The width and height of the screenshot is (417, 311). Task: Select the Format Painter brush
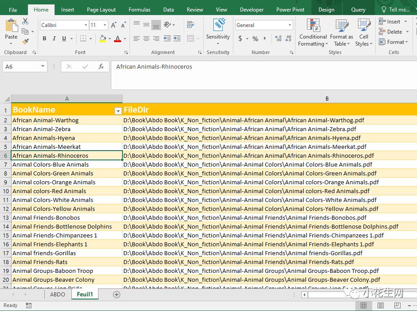click(x=25, y=41)
